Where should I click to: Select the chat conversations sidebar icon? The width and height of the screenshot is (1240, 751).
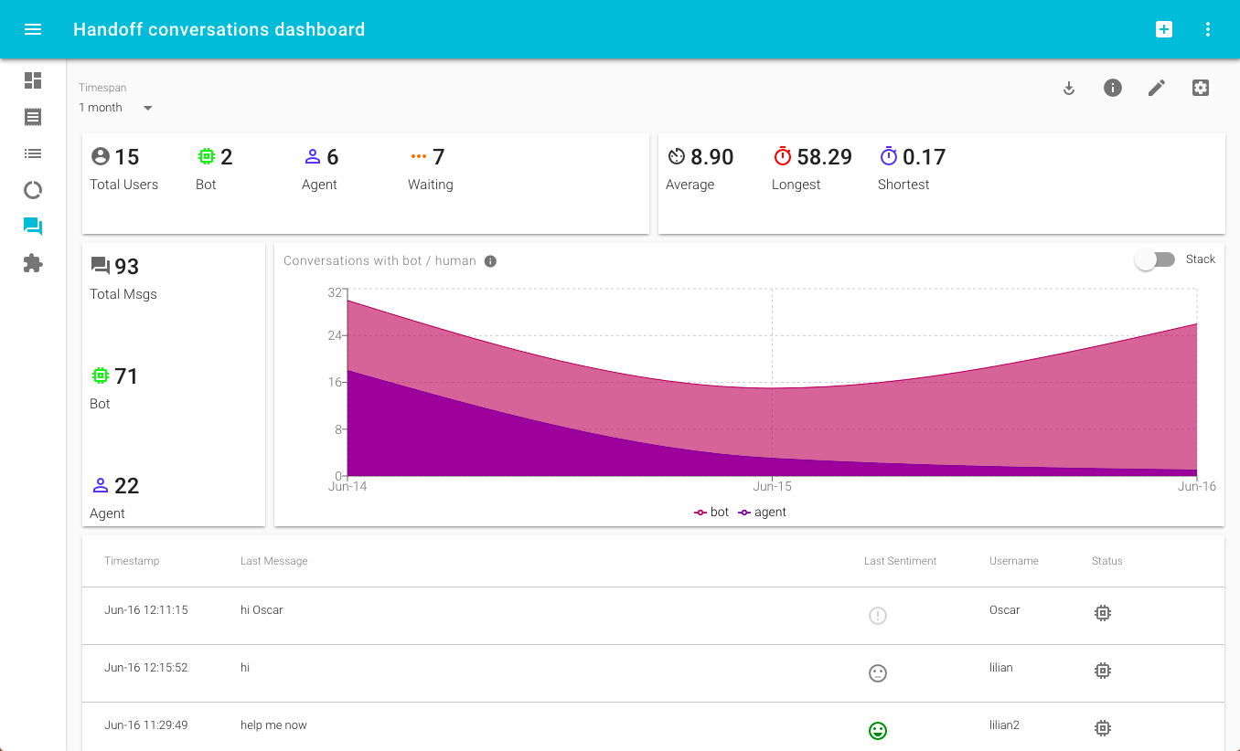(33, 226)
